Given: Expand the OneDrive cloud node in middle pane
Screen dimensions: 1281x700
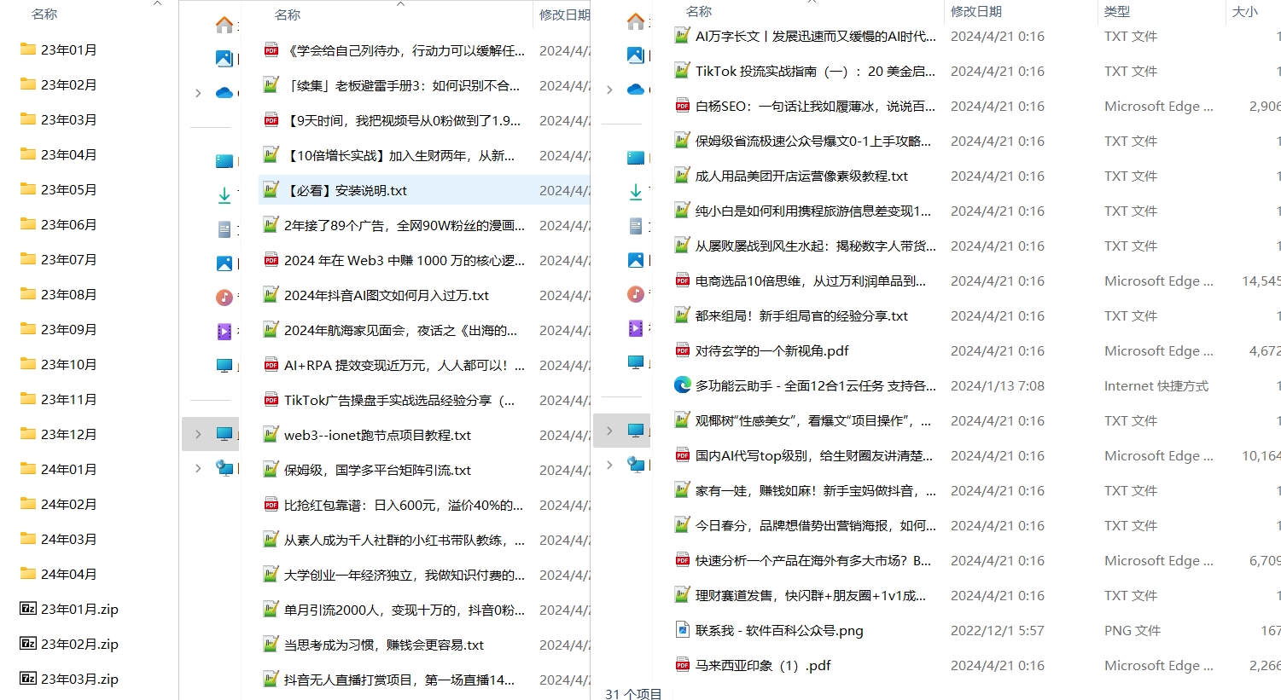Looking at the screenshot, I should pos(198,93).
